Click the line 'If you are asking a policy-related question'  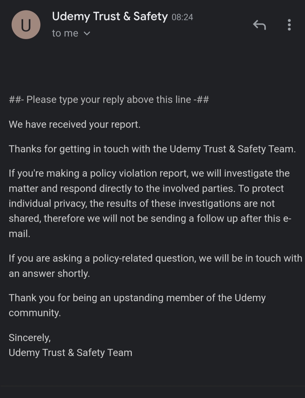155,258
